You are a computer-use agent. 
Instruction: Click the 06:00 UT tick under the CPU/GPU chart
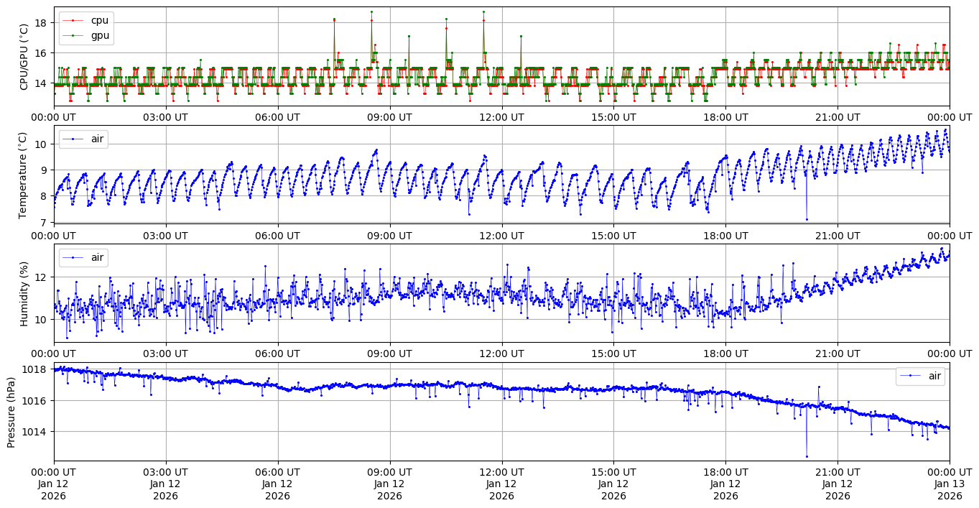click(277, 116)
